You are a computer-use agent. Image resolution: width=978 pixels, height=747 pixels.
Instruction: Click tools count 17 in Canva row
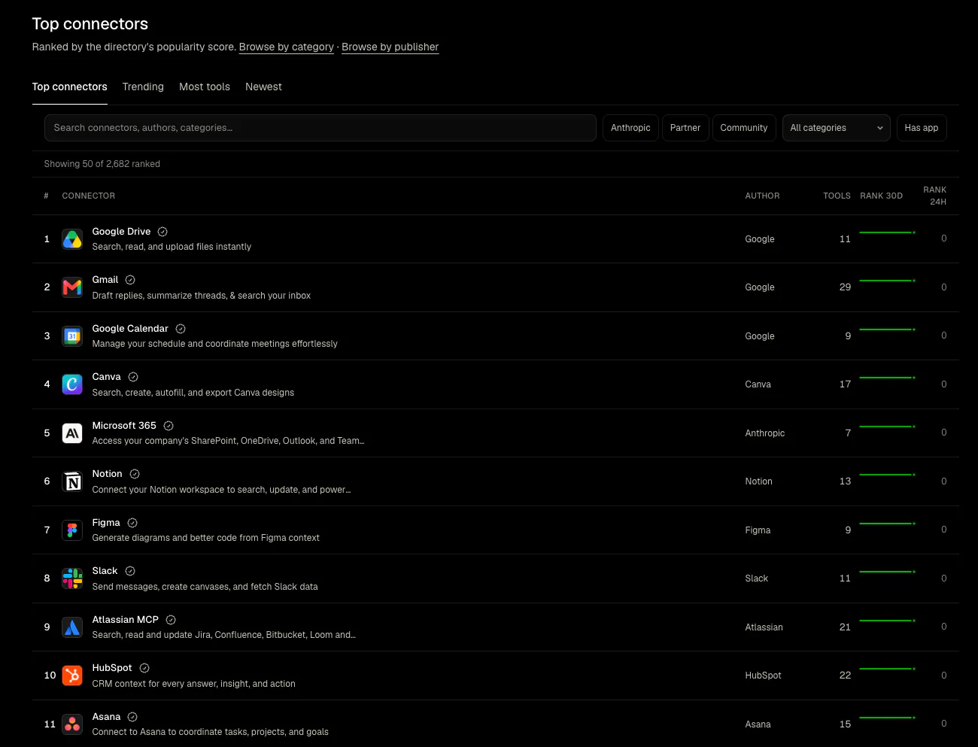click(x=845, y=384)
